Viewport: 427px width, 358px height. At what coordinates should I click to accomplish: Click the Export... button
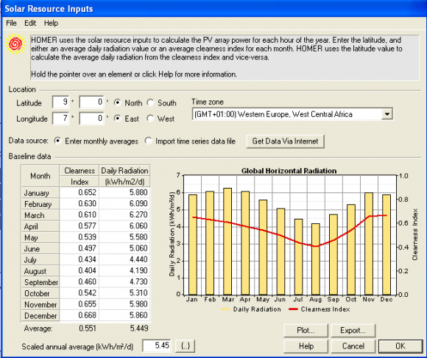coord(353,331)
